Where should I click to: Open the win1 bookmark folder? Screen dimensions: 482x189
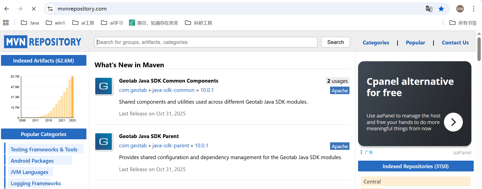55,23
